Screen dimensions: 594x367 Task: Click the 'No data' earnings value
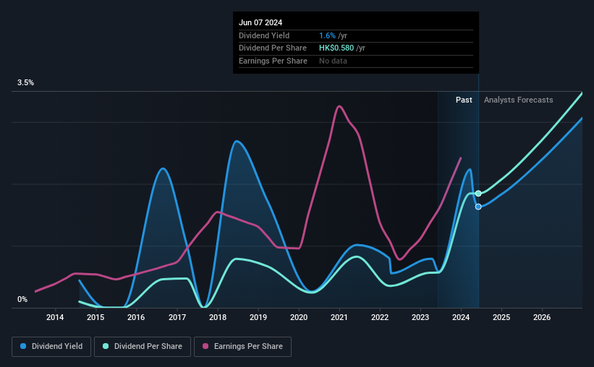(333, 61)
